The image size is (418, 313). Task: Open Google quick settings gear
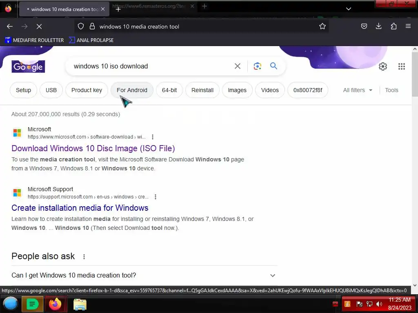[x=382, y=66]
